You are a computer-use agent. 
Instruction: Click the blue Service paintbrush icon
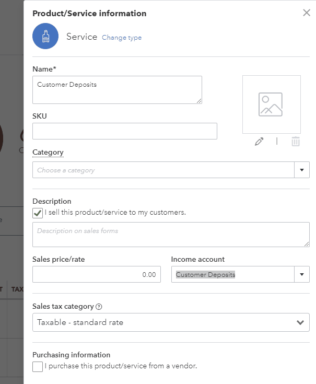click(45, 36)
